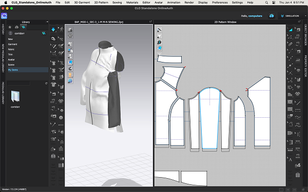Screen dimensions: 308x192
Task: Click the blue Simulate arrow tool
Action: tap(53, 30)
